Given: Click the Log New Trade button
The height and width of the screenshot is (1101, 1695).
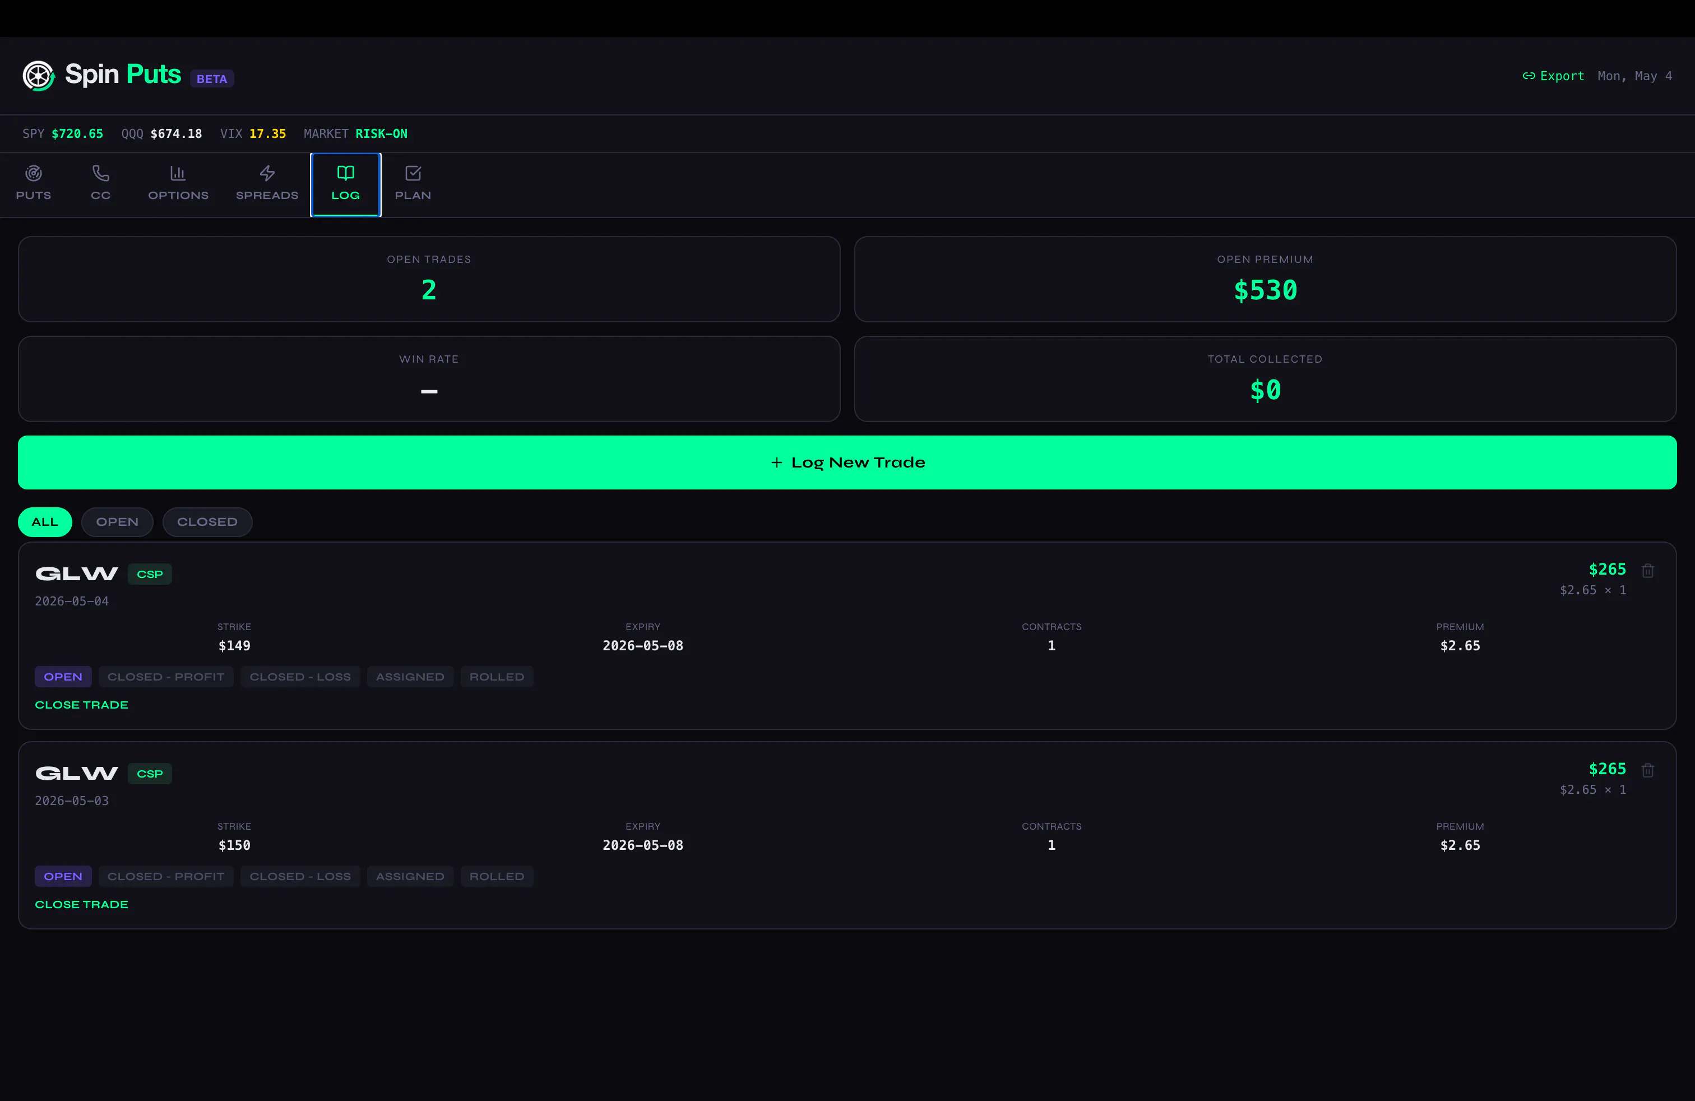Looking at the screenshot, I should 847,462.
